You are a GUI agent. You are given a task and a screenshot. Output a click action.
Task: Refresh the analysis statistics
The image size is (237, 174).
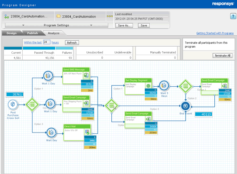pos(72,42)
